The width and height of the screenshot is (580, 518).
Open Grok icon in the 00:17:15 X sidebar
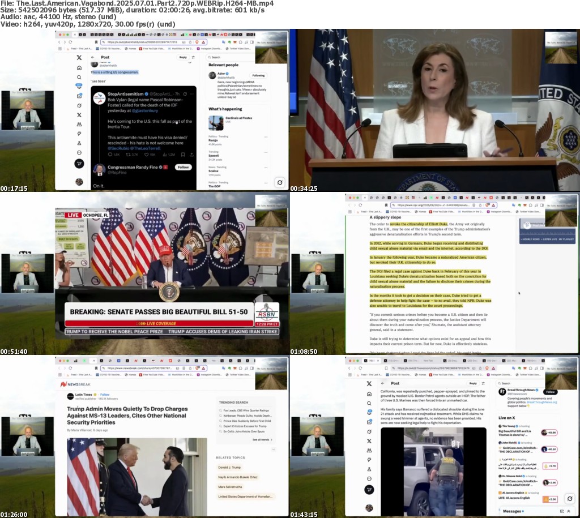click(79, 105)
